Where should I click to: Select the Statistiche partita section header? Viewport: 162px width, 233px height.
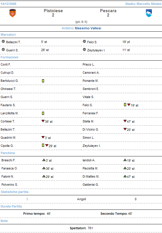point(14,192)
